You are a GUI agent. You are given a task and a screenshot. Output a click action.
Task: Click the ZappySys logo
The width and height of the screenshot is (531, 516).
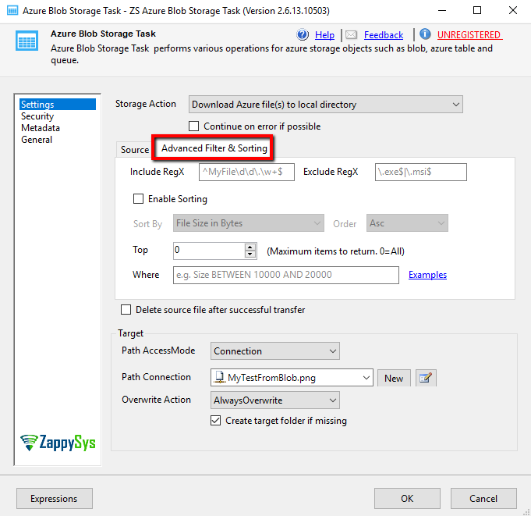[58, 443]
